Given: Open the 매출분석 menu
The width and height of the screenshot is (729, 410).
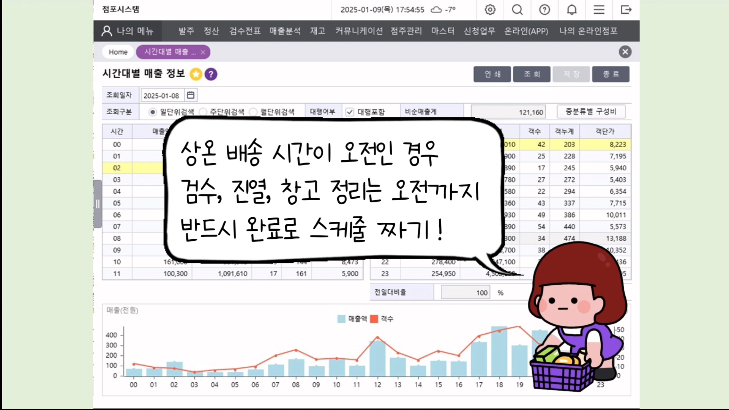Looking at the screenshot, I should [x=285, y=31].
